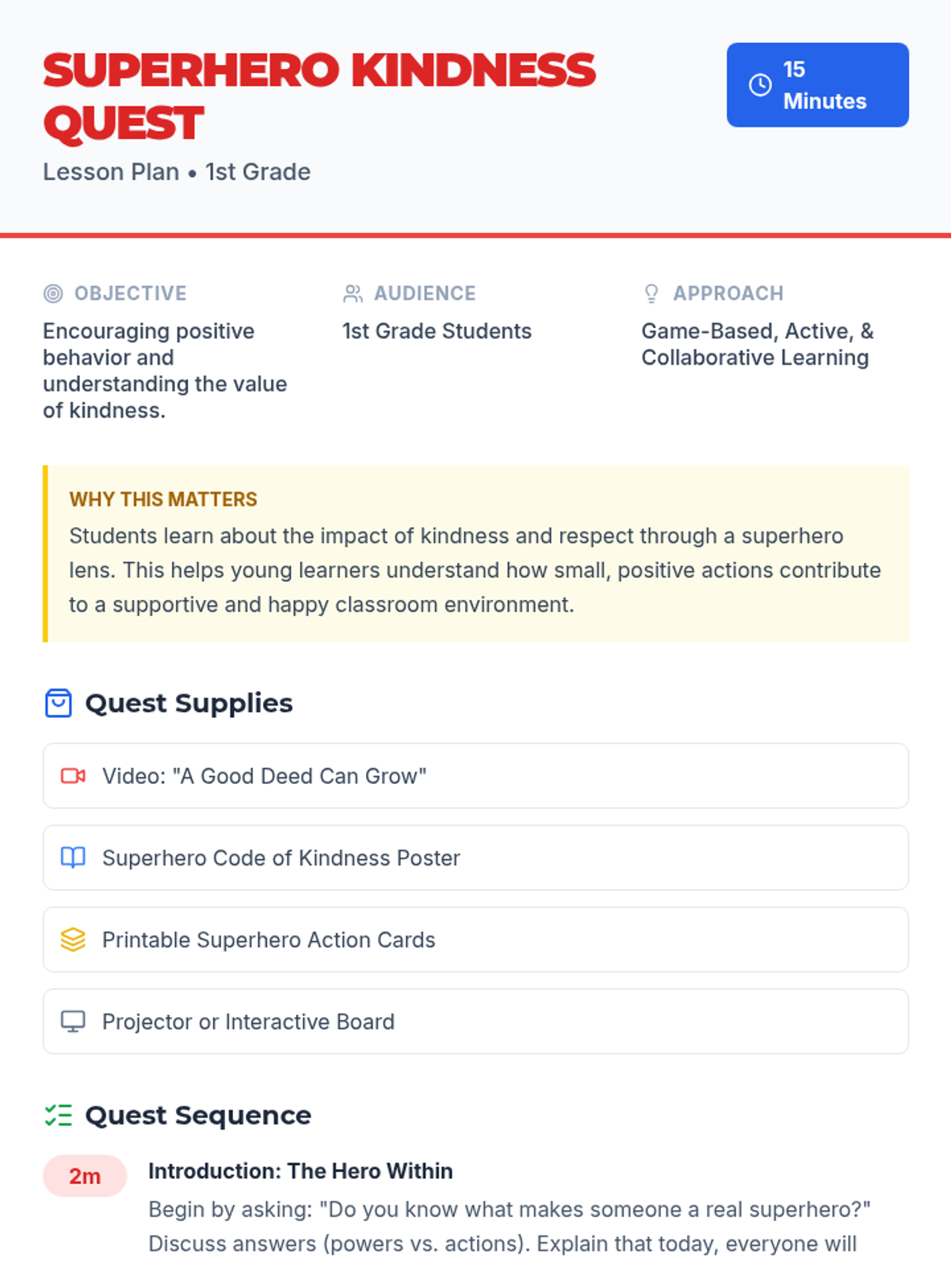Click the Quest Sequence section heading
This screenshot has width=951, height=1268.
tap(198, 1115)
